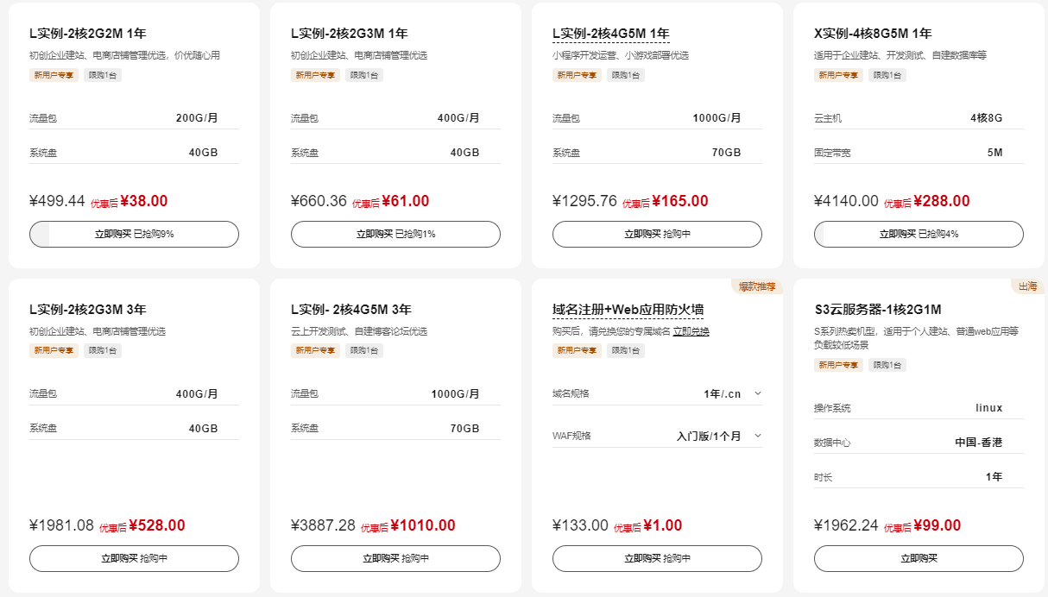The width and height of the screenshot is (1048, 597).
Task: Open the 1年/.cn domain selection
Action: coord(722,393)
